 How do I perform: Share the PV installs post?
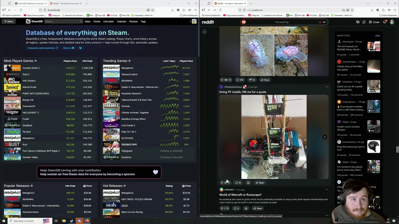click(x=260, y=183)
